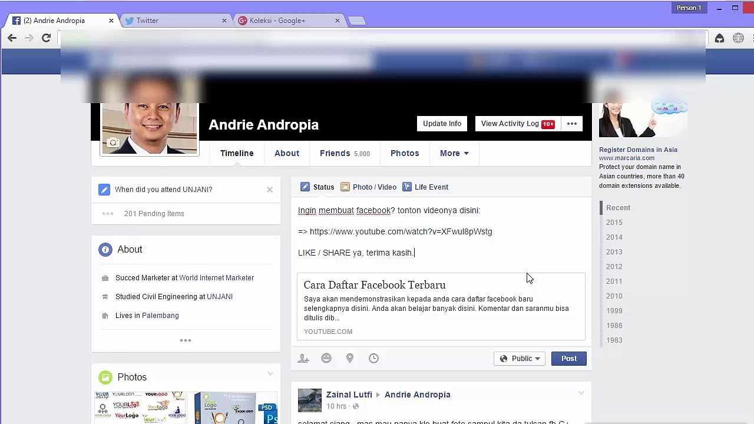The height and width of the screenshot is (424, 754).
Task: Click the blue Post button
Action: (569, 359)
